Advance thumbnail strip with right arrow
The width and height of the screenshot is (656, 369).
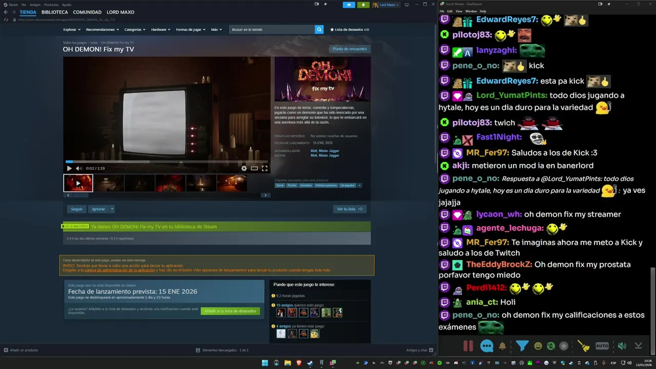(265, 195)
